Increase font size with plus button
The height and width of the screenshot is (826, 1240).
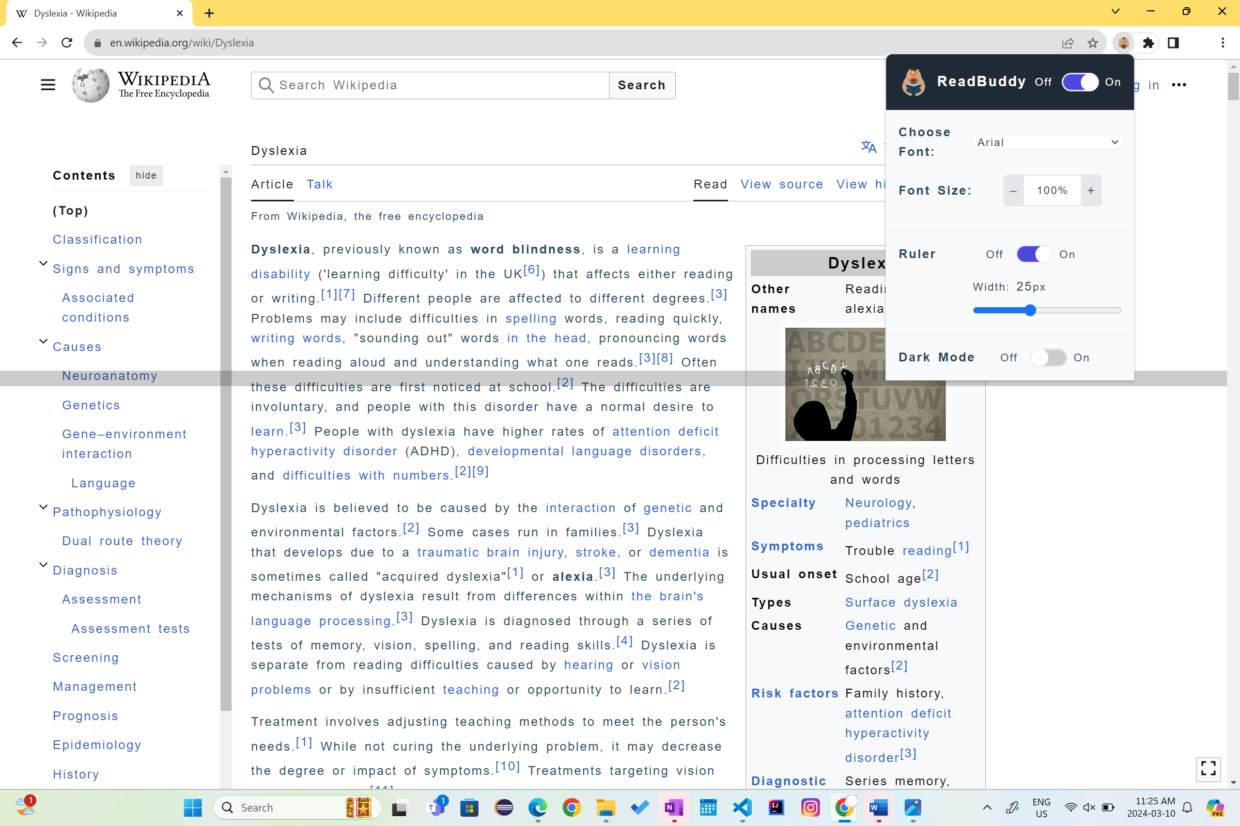coord(1091,190)
